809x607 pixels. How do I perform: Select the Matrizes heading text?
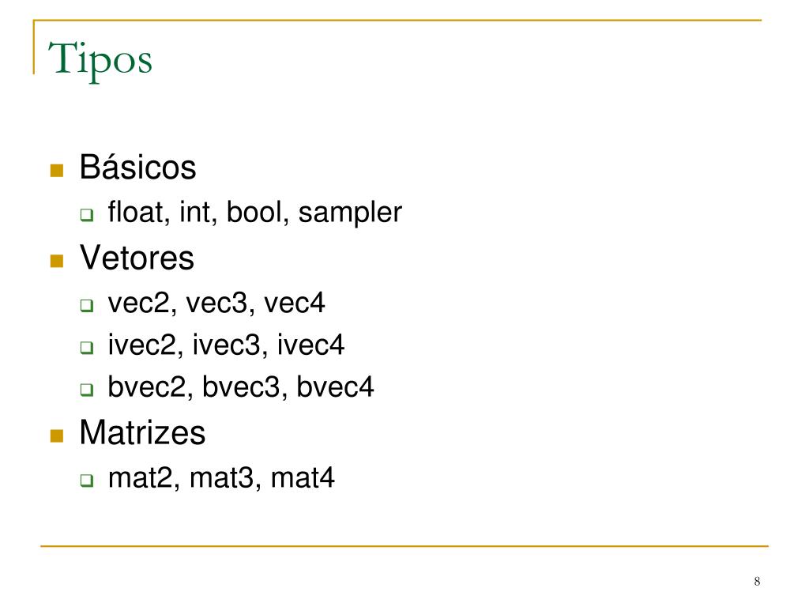click(142, 432)
